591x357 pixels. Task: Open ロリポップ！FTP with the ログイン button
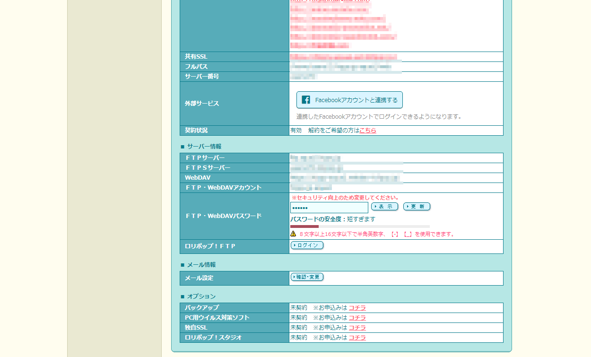(307, 245)
